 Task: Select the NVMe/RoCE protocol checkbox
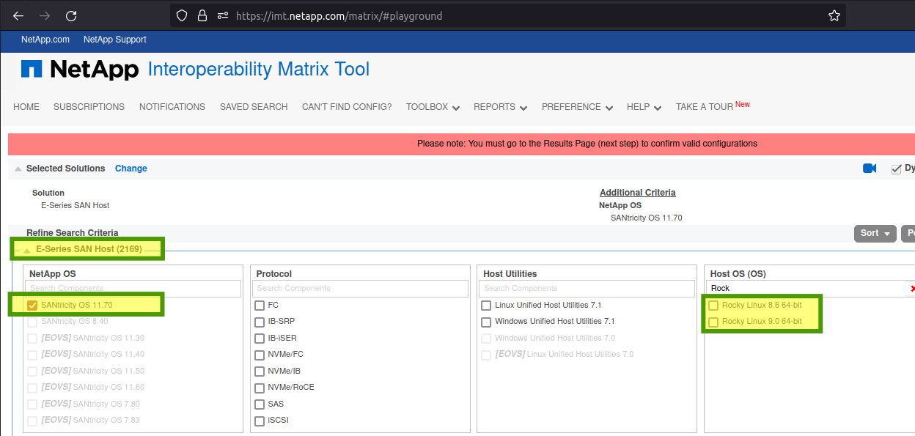tap(260, 388)
